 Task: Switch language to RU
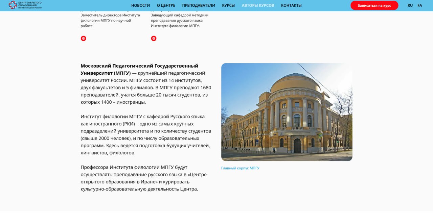click(410, 5)
